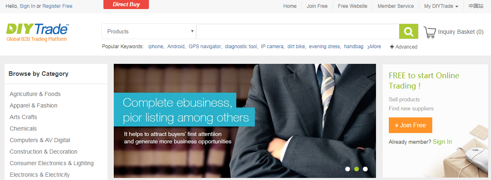The width and height of the screenshot is (491, 180).
Task: Select the last white carousel dot
Action: [365, 169]
